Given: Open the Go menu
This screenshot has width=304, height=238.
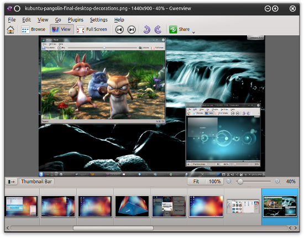Looking at the screenshot, I should [x=58, y=20].
